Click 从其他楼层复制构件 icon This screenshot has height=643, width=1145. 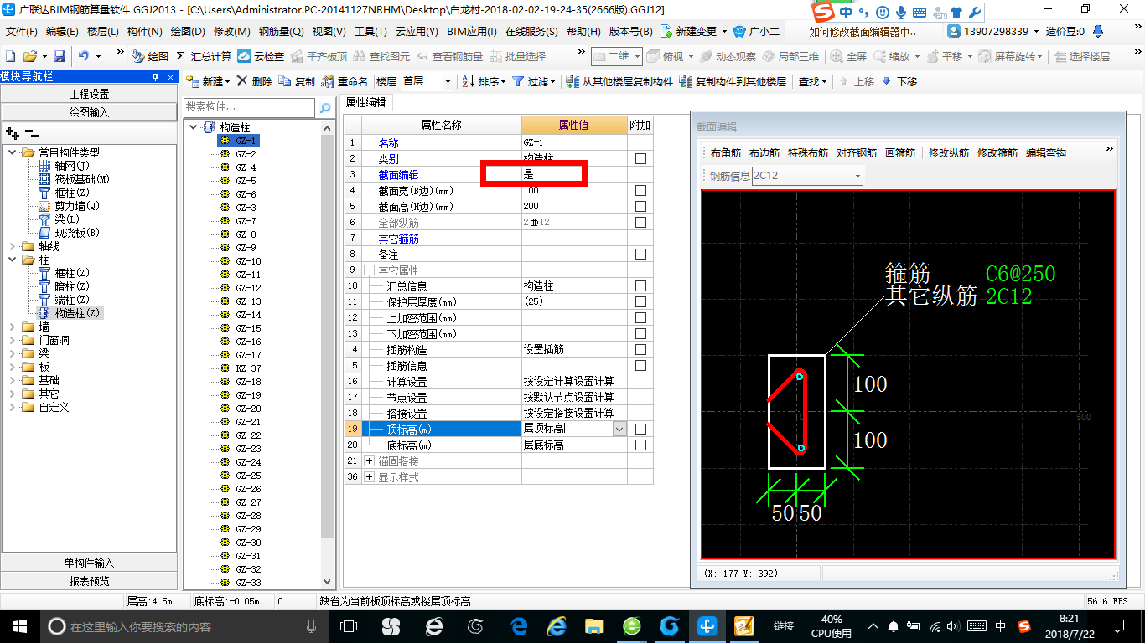(619, 81)
